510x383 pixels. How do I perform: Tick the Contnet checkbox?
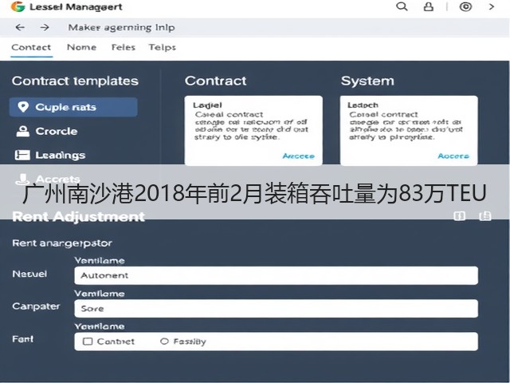tap(88, 342)
